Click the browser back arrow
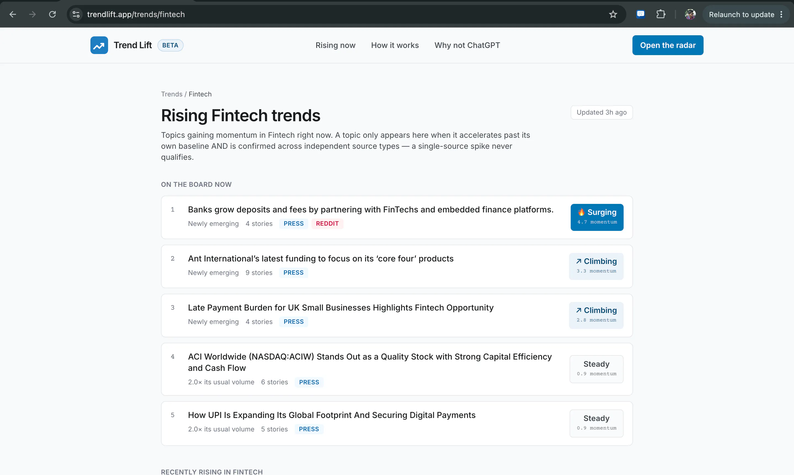The image size is (794, 475). coord(13,14)
